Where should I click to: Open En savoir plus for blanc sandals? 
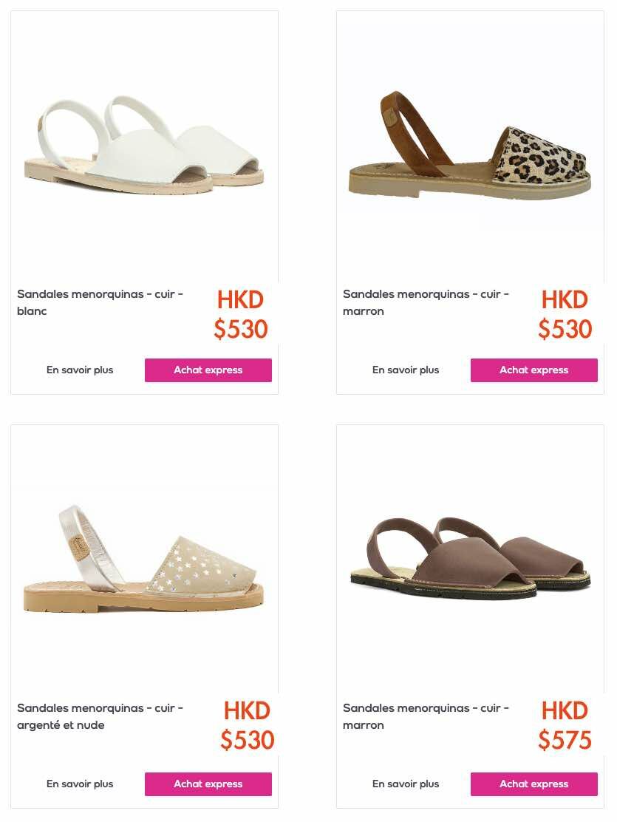(80, 370)
